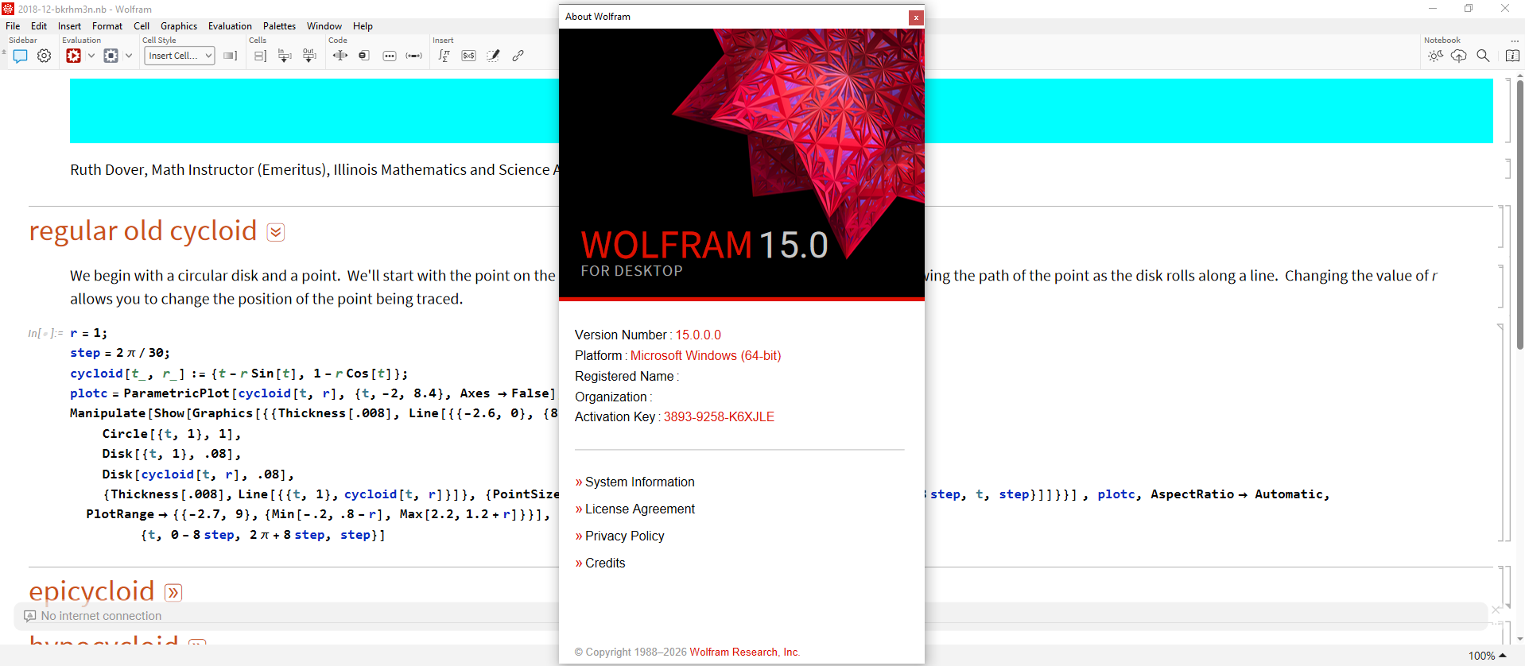Insert inline TeX $x$ formula
The image size is (1525, 666).
(x=469, y=56)
